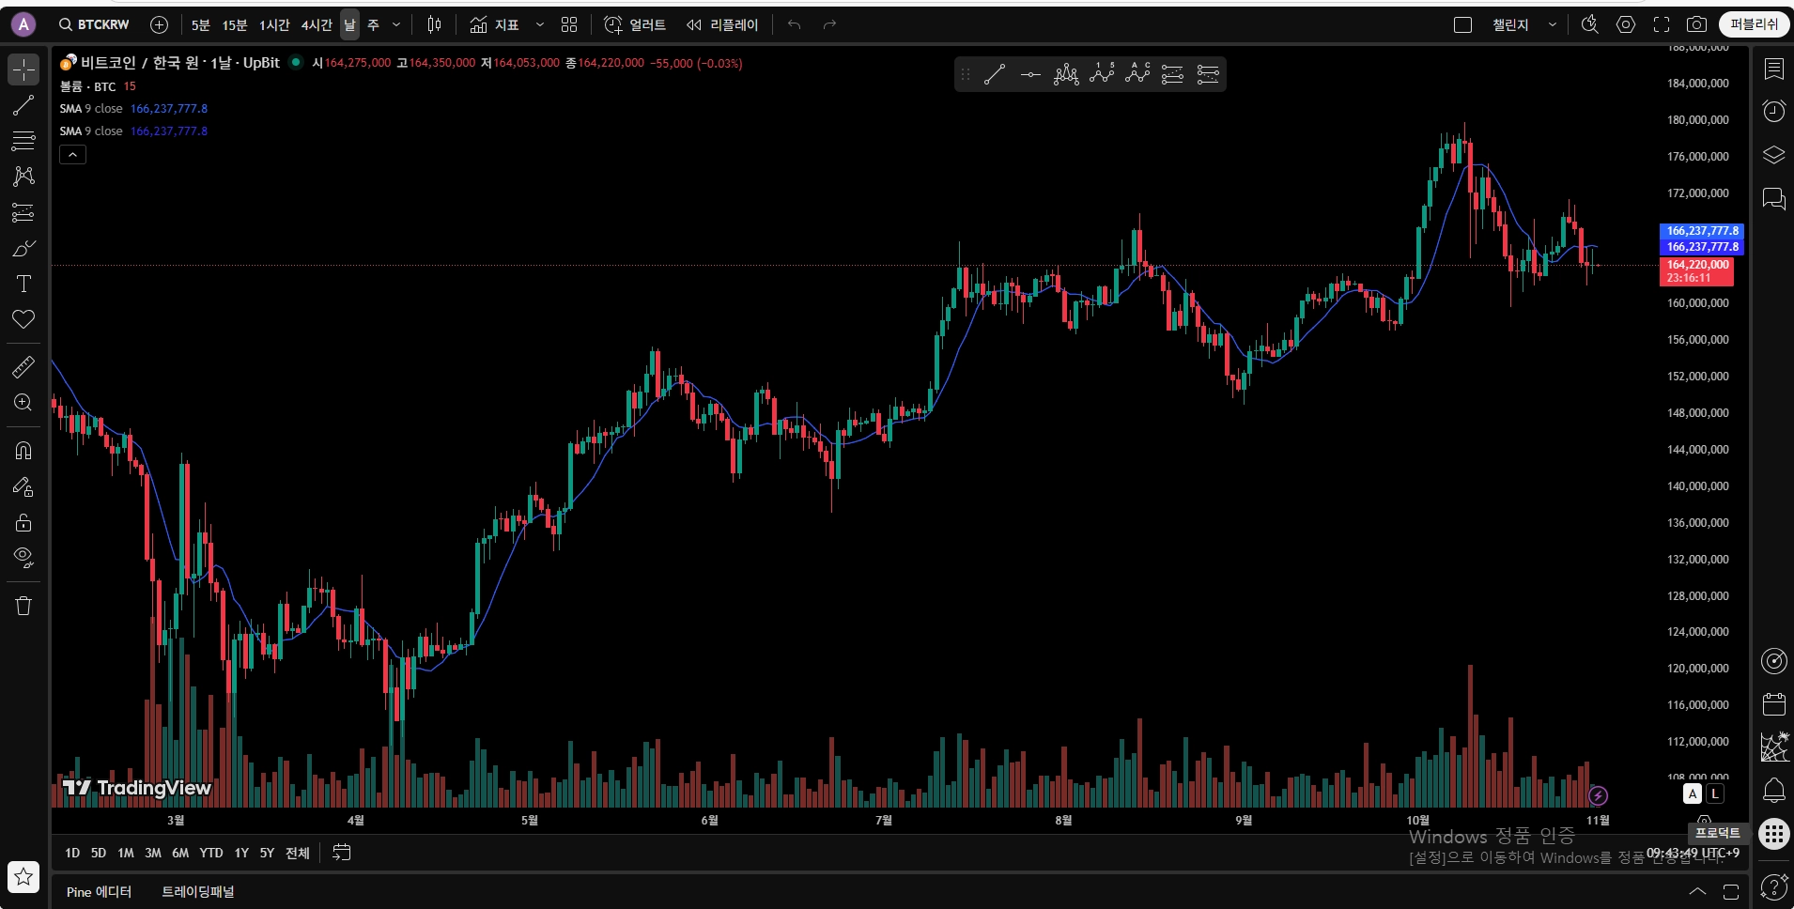Open the alerts bell panel
Screen dimensions: 1794x909
[x=1773, y=791]
